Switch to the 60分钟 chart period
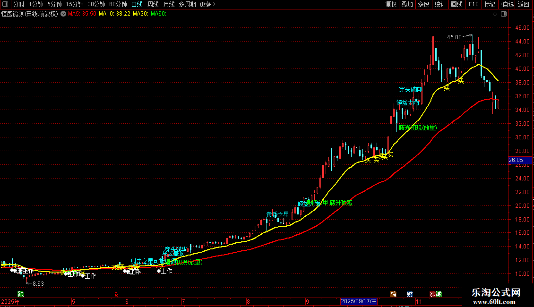 coord(118,4)
